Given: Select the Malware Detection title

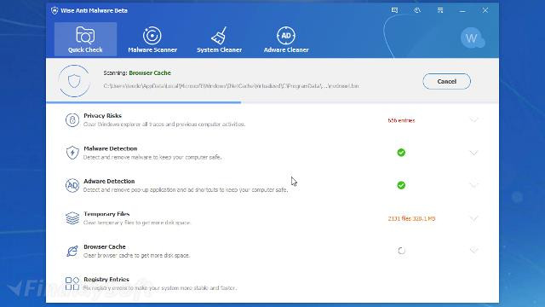Looking at the screenshot, I should pyautogui.click(x=111, y=148).
